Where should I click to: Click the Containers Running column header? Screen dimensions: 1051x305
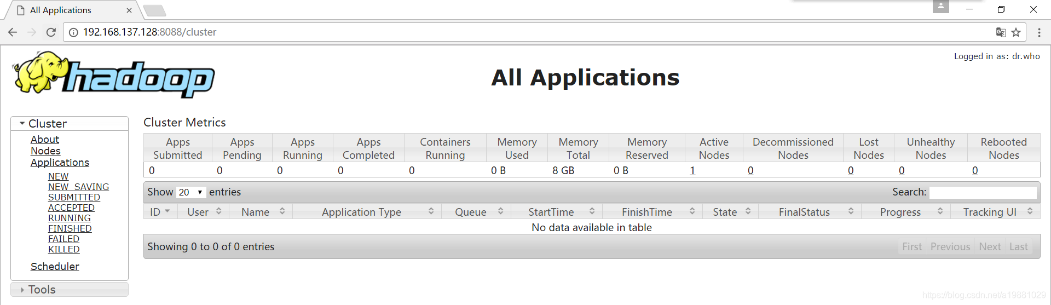click(445, 148)
